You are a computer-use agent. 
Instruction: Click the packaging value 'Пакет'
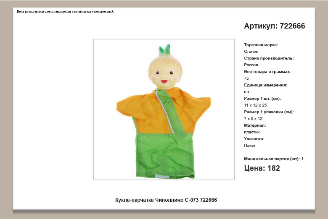pyautogui.click(x=249, y=145)
